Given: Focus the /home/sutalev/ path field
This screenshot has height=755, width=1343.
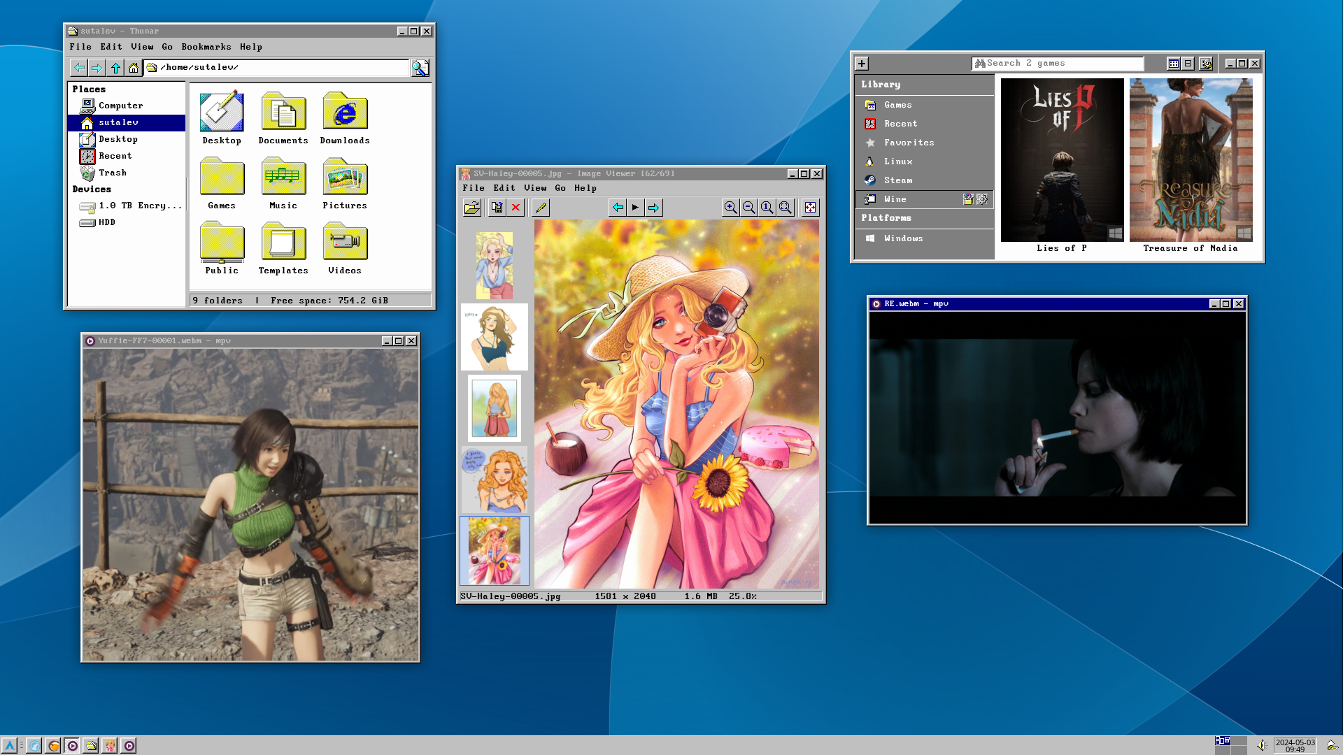Looking at the screenshot, I should pyautogui.click(x=276, y=67).
